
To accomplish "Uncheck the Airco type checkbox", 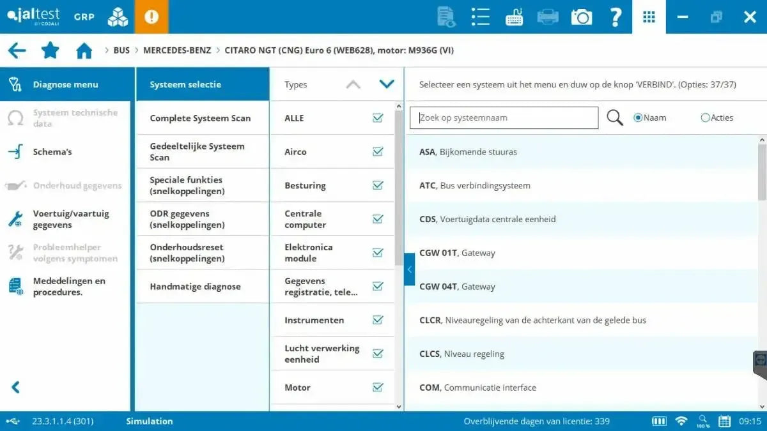I will tap(378, 152).
